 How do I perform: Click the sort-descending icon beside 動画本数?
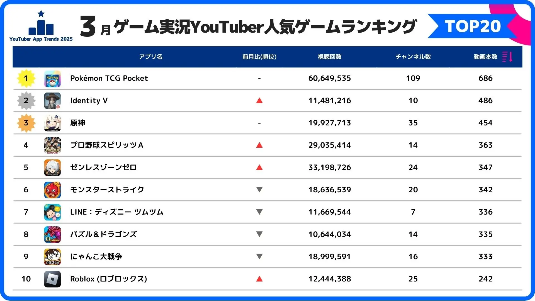click(x=507, y=57)
